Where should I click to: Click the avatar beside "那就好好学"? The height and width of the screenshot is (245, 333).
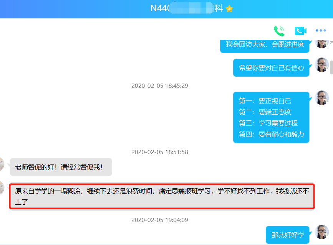click(x=321, y=232)
